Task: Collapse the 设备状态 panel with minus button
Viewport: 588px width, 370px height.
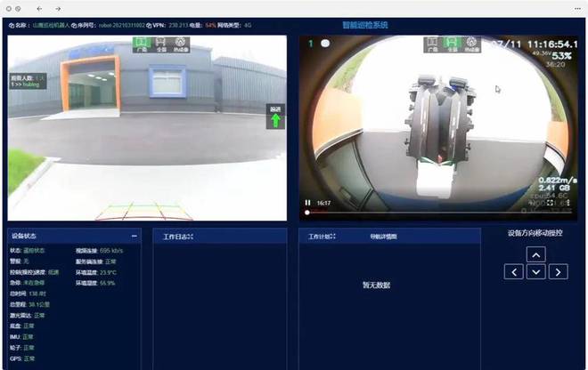Action: click(x=135, y=236)
